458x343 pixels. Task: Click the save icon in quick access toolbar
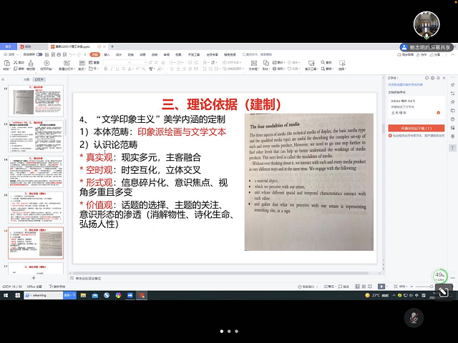[47, 54]
